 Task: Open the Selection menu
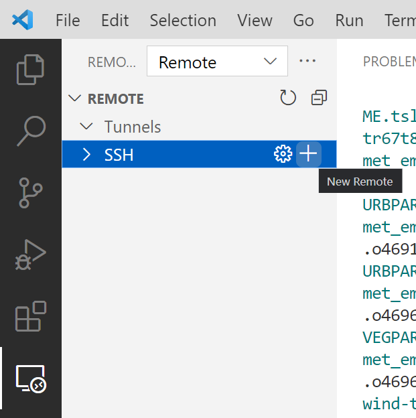click(x=183, y=20)
